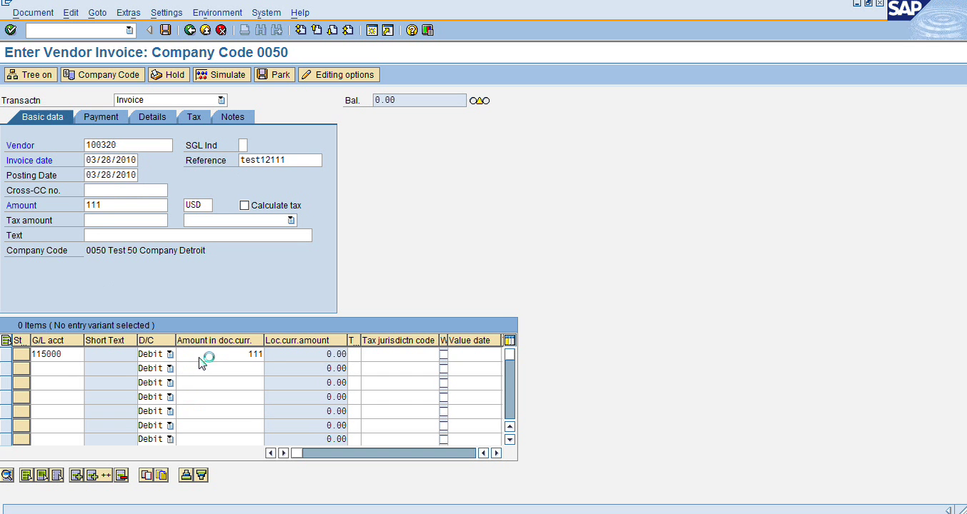Image resolution: width=967 pixels, height=514 pixels.
Task: Open the Details tab
Action: click(152, 117)
